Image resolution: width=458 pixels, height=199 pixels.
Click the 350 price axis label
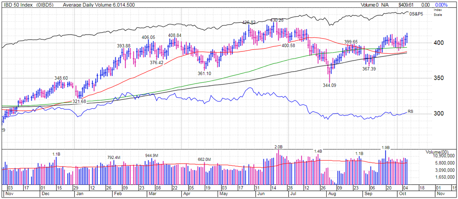(438, 78)
